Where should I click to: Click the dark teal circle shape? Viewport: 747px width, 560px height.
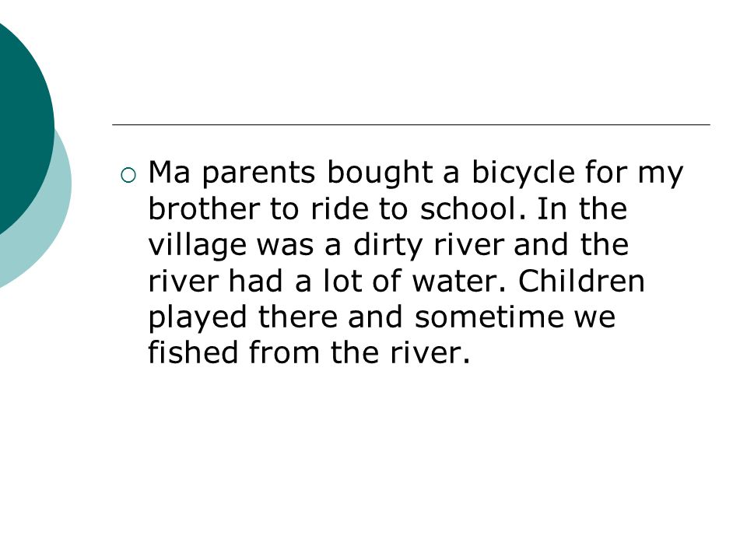click(24, 128)
